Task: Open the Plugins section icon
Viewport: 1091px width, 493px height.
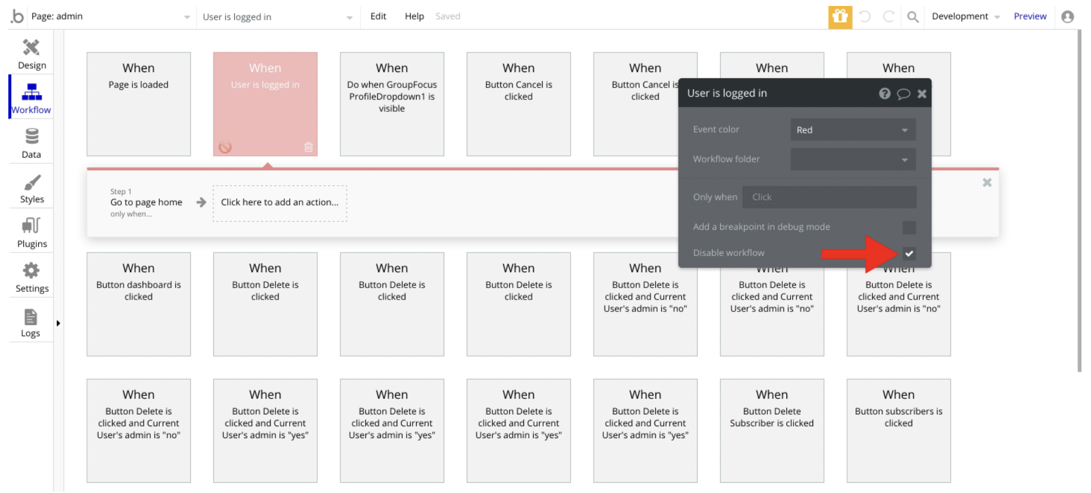Action: click(32, 232)
